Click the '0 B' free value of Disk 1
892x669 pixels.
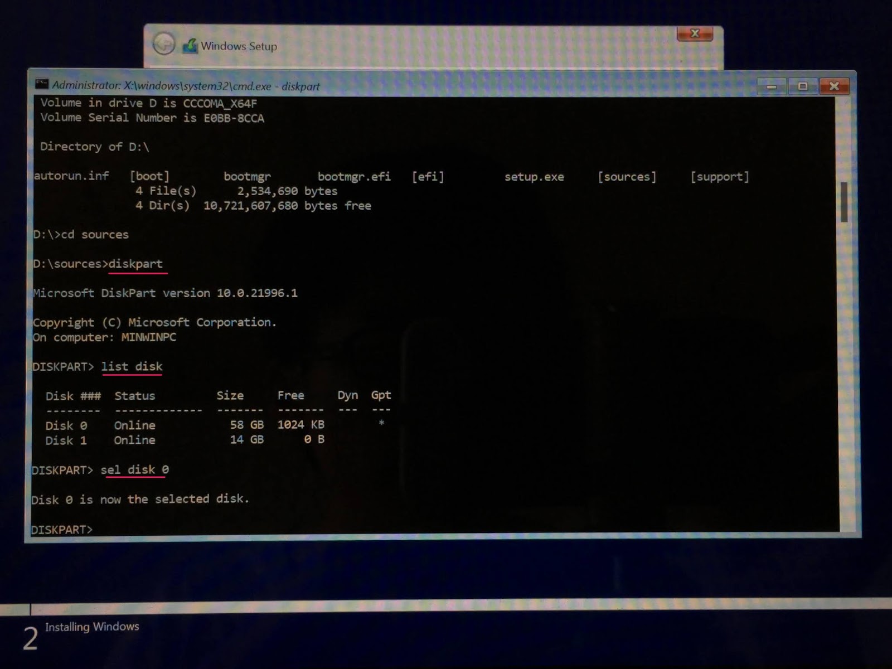314,439
